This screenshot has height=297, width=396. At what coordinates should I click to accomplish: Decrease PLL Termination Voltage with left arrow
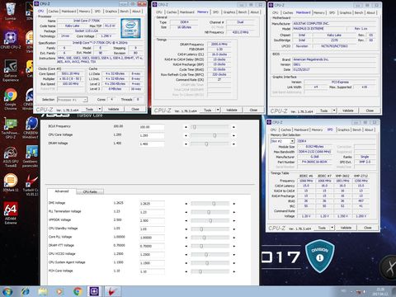pos(186,212)
